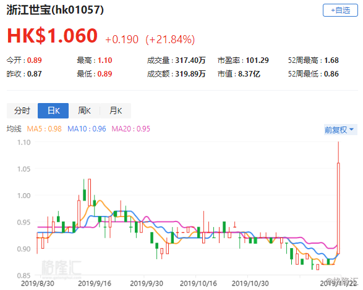Click the stock title 浙江世宝(hk01057)
Image resolution: width=363 pixels, height=290 pixels.
point(55,10)
